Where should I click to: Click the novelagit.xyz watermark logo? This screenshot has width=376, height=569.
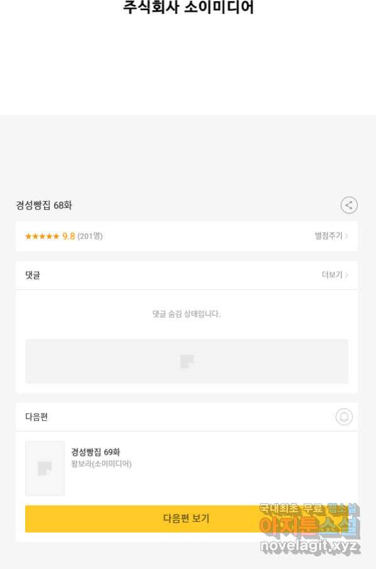[310, 546]
